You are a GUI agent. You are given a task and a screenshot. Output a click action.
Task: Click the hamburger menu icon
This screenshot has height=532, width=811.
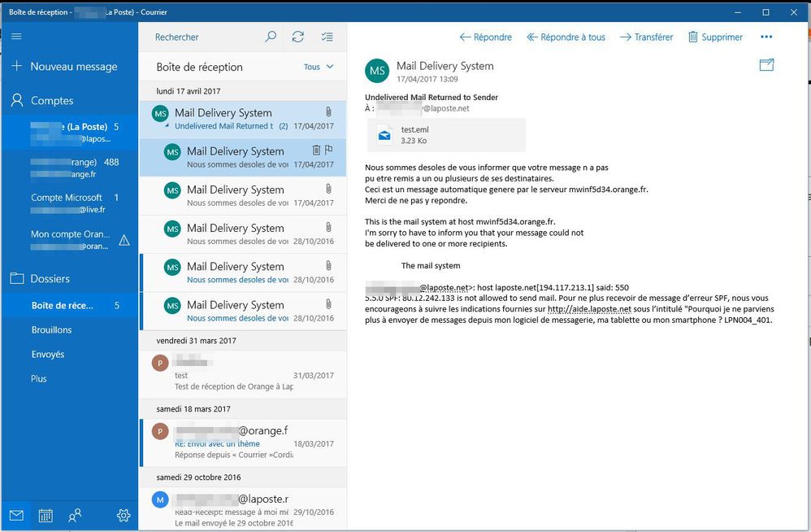pyautogui.click(x=16, y=37)
